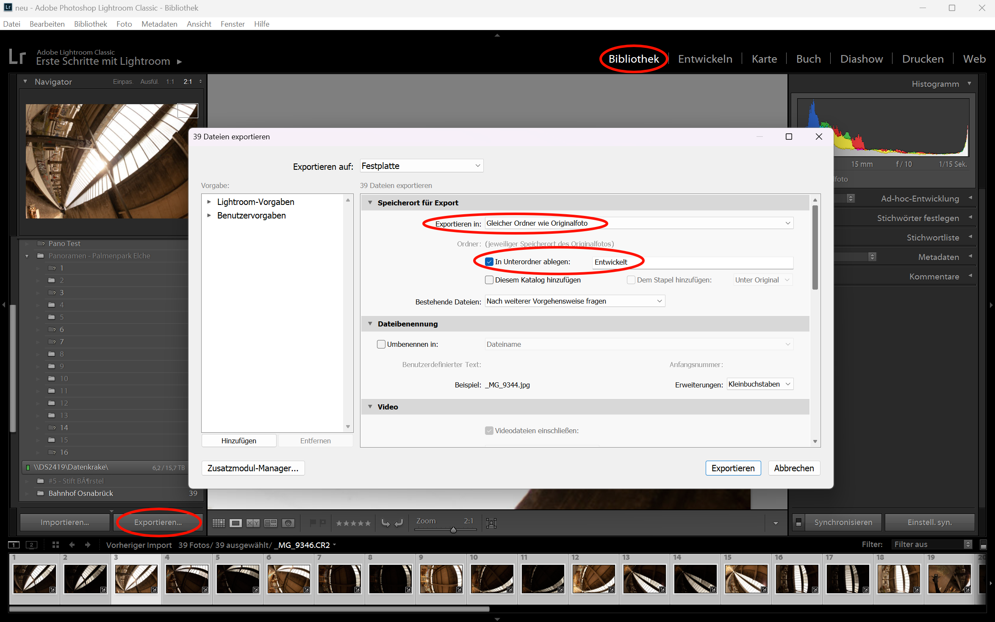Open second window display button 2
995x622 pixels.
(32, 545)
